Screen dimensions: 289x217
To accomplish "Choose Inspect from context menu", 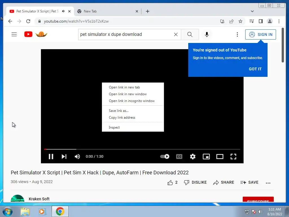I will (x=133, y=127).
